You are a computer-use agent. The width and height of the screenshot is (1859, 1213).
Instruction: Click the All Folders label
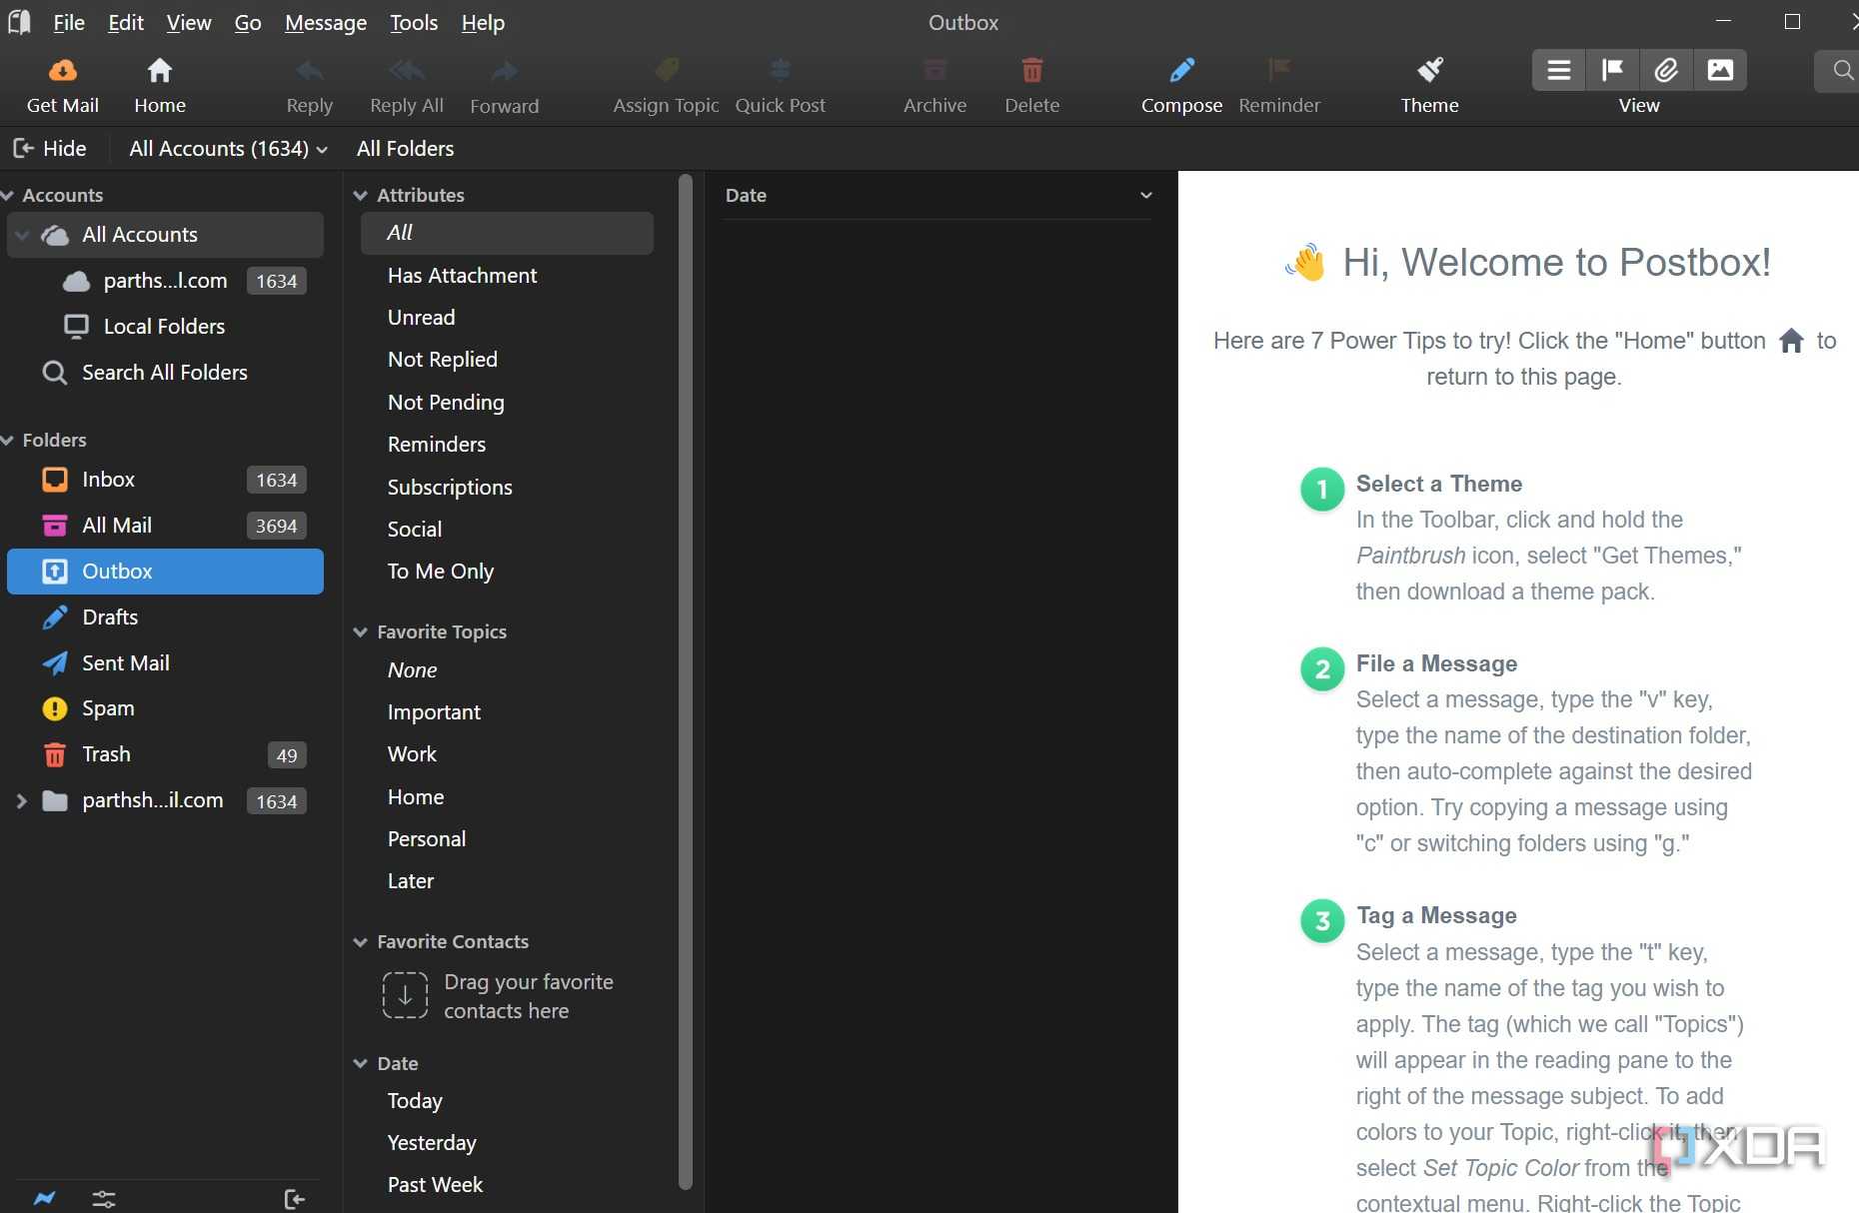(x=405, y=149)
